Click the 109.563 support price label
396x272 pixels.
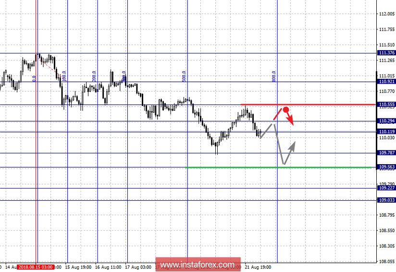coord(386,167)
